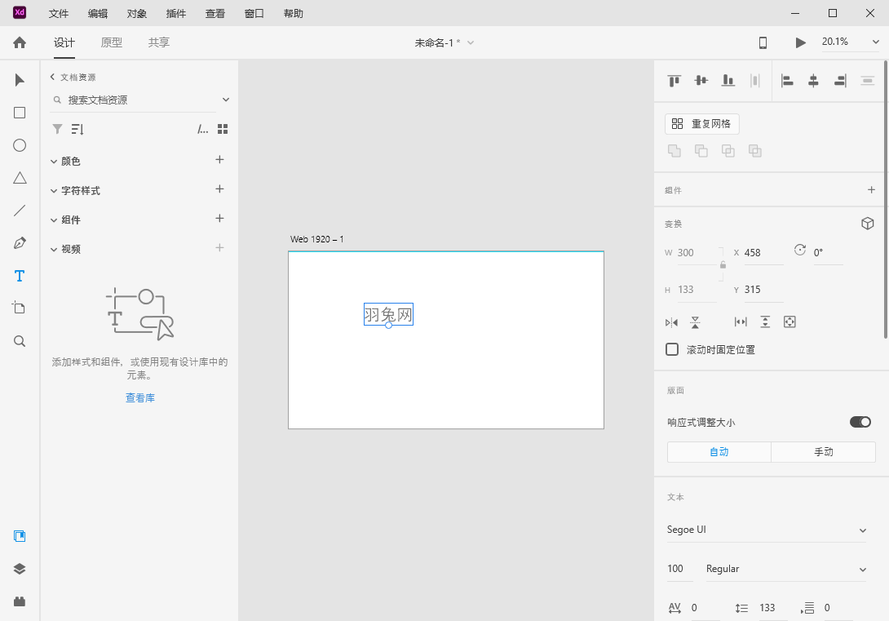Open the Layers panel icon
The width and height of the screenshot is (889, 621).
[x=20, y=569]
